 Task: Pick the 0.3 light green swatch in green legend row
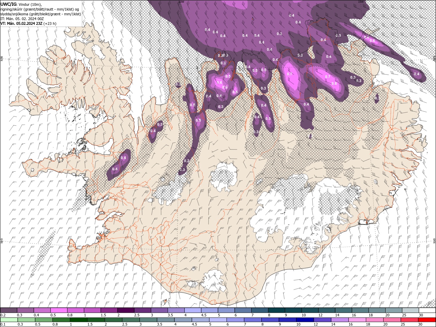click(26, 320)
